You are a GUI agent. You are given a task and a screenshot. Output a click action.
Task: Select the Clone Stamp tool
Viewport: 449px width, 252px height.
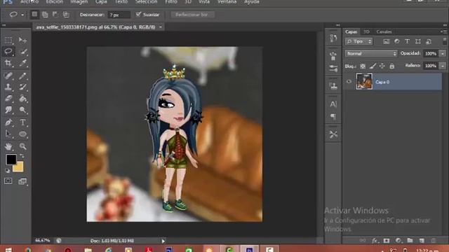tap(8, 87)
